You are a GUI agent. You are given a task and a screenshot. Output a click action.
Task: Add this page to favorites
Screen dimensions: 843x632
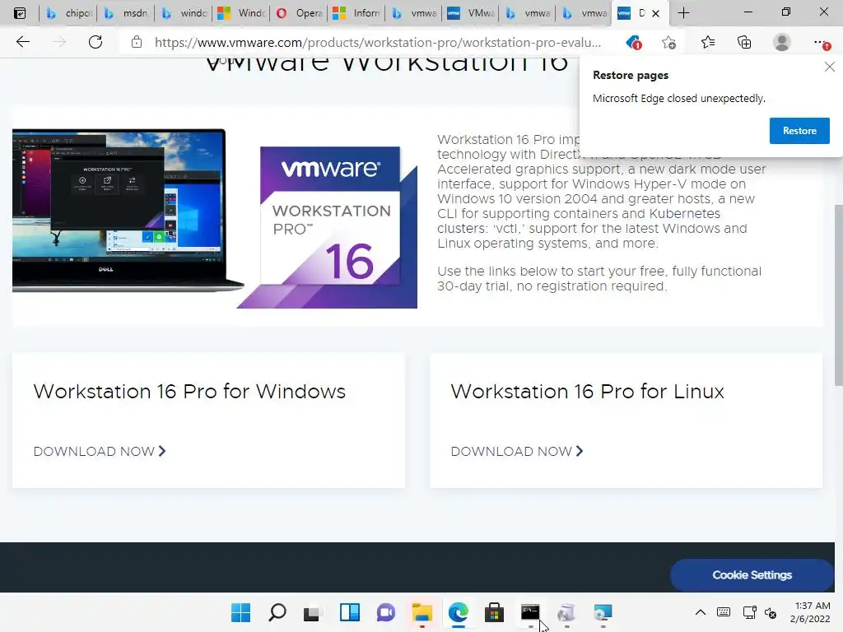pyautogui.click(x=669, y=42)
